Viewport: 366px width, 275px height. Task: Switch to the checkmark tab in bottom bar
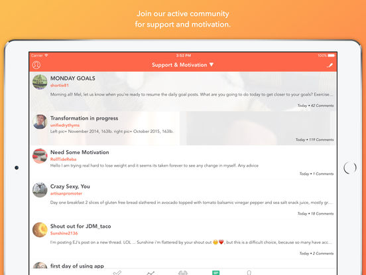click(x=117, y=272)
